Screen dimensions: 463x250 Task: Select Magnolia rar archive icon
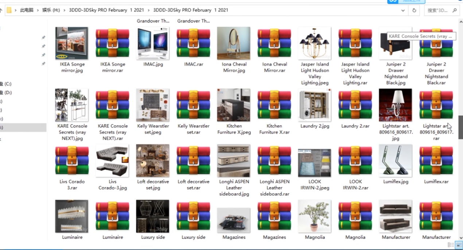[355, 216]
